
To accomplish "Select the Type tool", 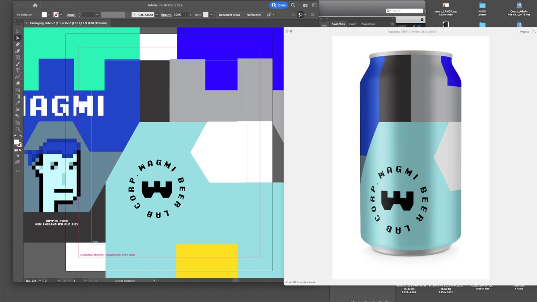I will tap(18, 70).
